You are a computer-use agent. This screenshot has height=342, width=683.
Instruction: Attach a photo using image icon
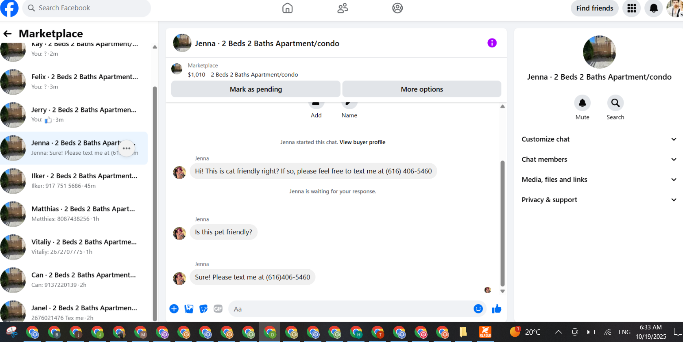click(x=189, y=309)
